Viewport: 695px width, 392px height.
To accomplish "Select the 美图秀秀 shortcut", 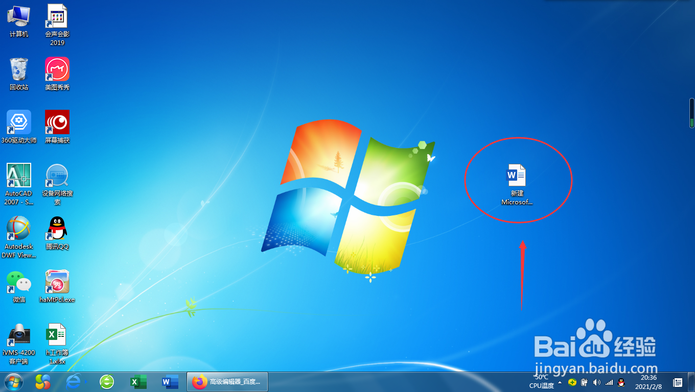I will 57,73.
